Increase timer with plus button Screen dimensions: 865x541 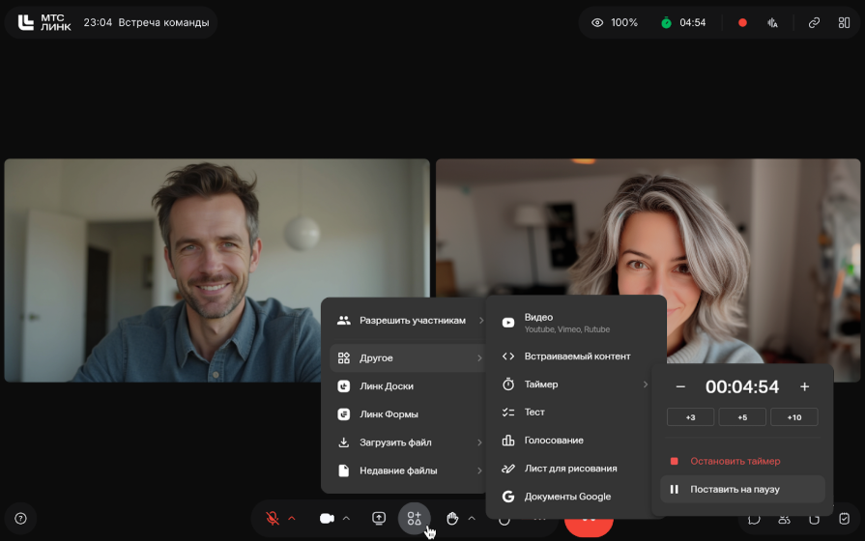click(804, 387)
